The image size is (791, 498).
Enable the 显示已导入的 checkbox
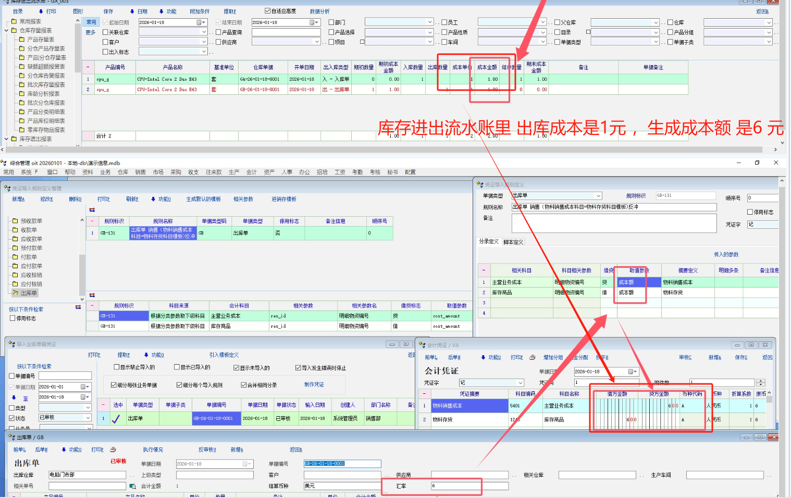pos(177,367)
